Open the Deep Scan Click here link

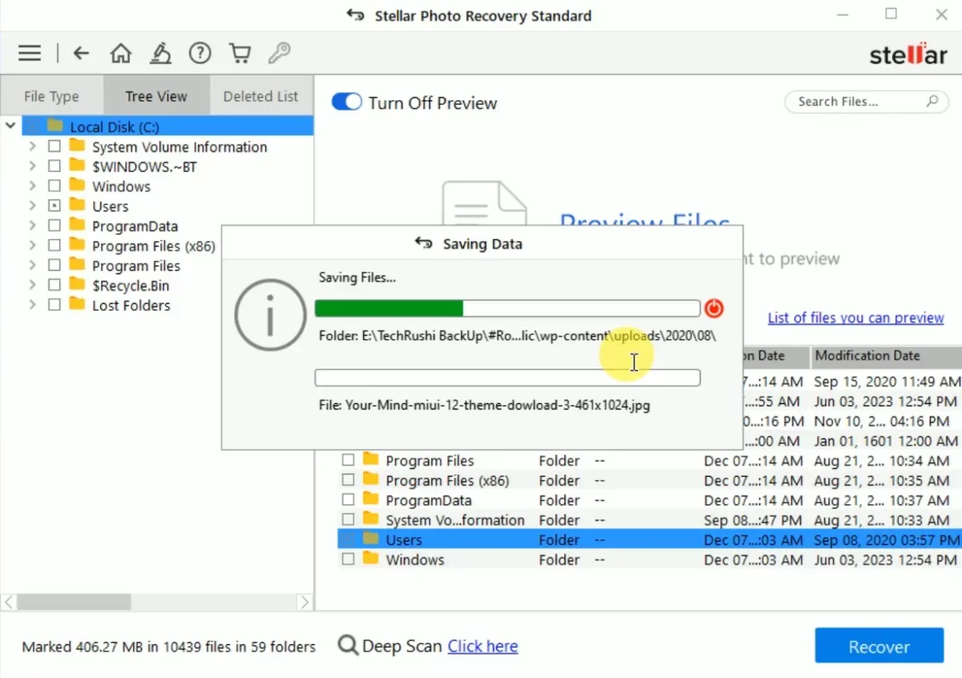(483, 647)
